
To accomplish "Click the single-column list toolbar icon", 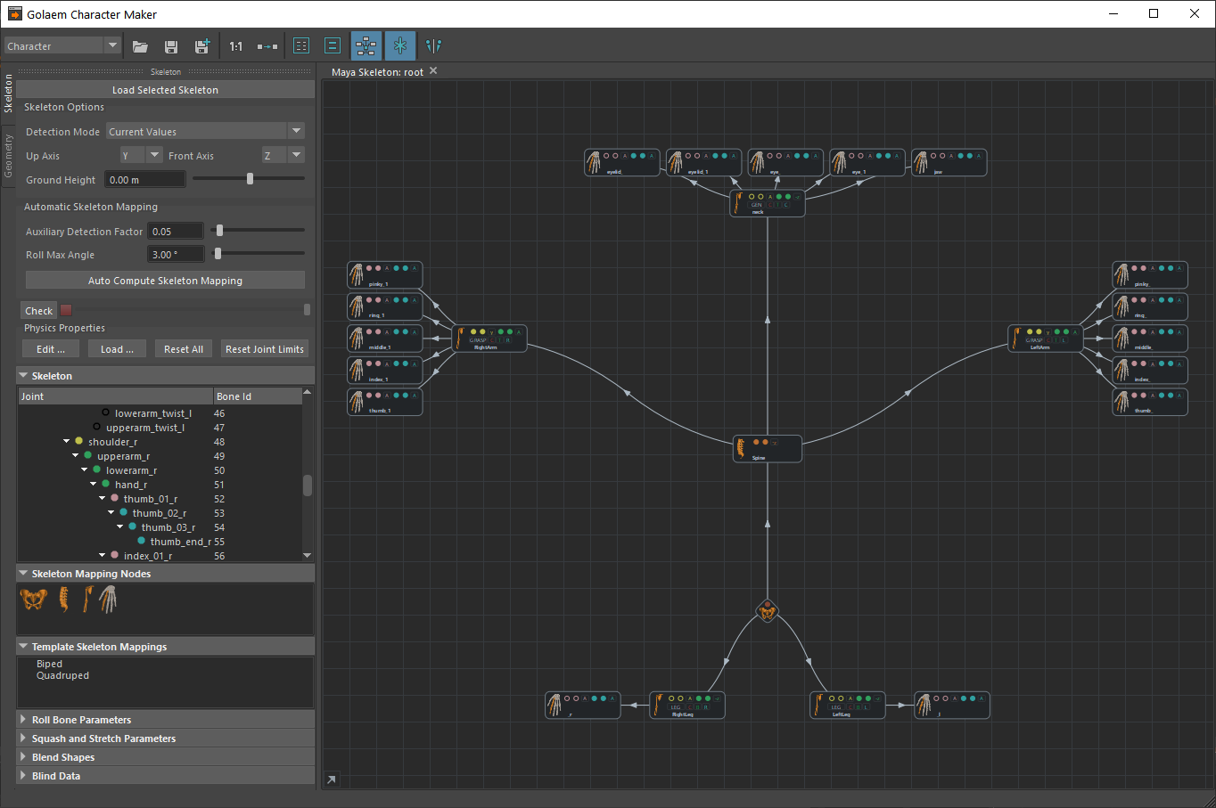I will 333,46.
